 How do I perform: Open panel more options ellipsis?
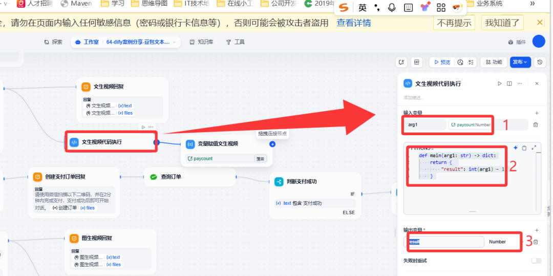click(520, 83)
